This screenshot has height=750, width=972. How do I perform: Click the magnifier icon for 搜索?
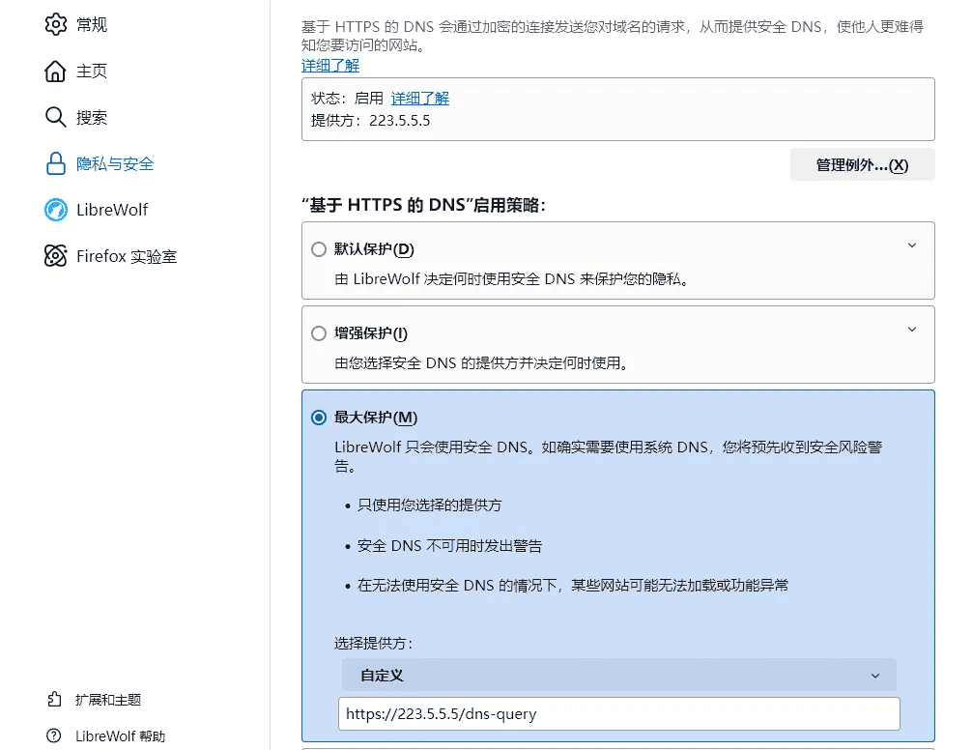[55, 117]
